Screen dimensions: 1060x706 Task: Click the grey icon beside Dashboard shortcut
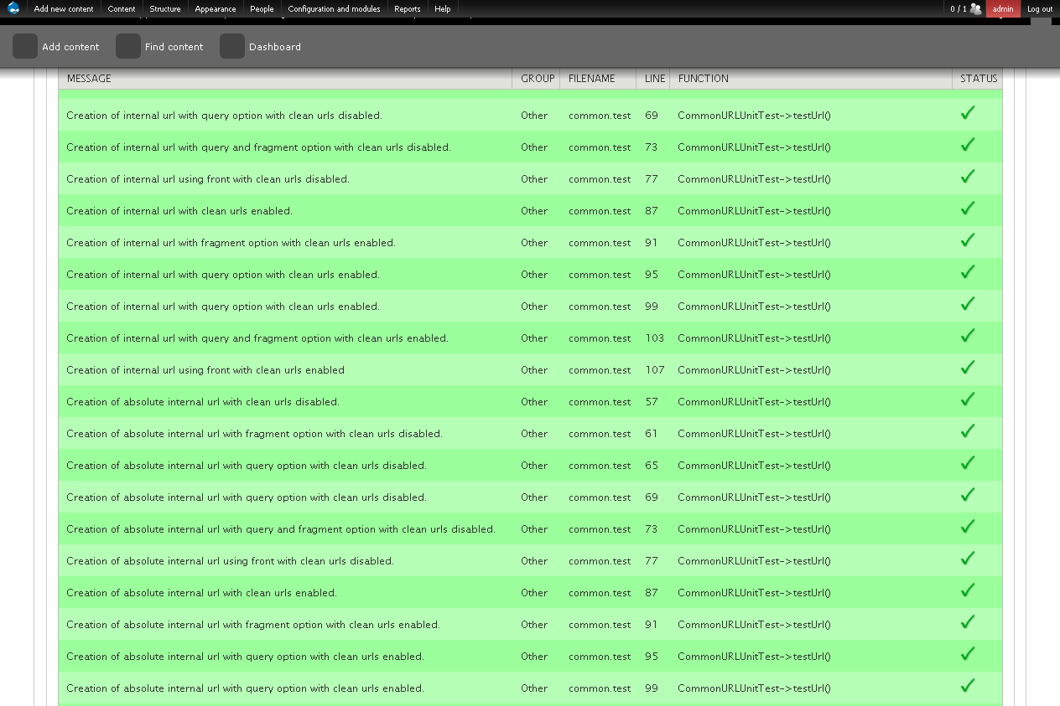232,46
